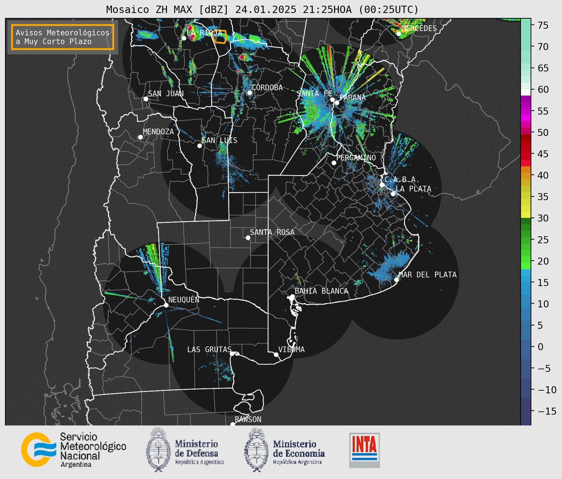Click the NEUQUÉN city marker dot
The image size is (562, 479).
pyautogui.click(x=166, y=305)
